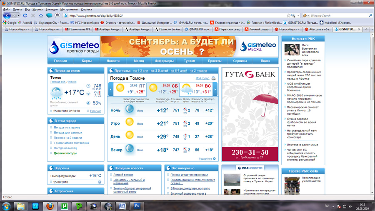Open the URL bar dropdown arrow
The image size is (375, 211).
[x=298, y=15]
